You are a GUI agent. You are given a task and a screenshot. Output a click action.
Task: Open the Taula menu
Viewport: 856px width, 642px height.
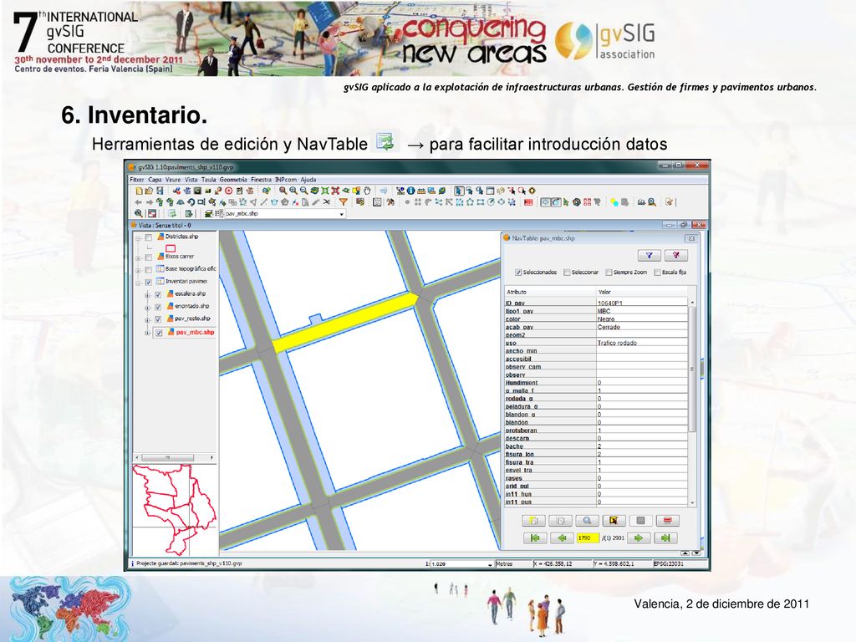[x=208, y=180]
